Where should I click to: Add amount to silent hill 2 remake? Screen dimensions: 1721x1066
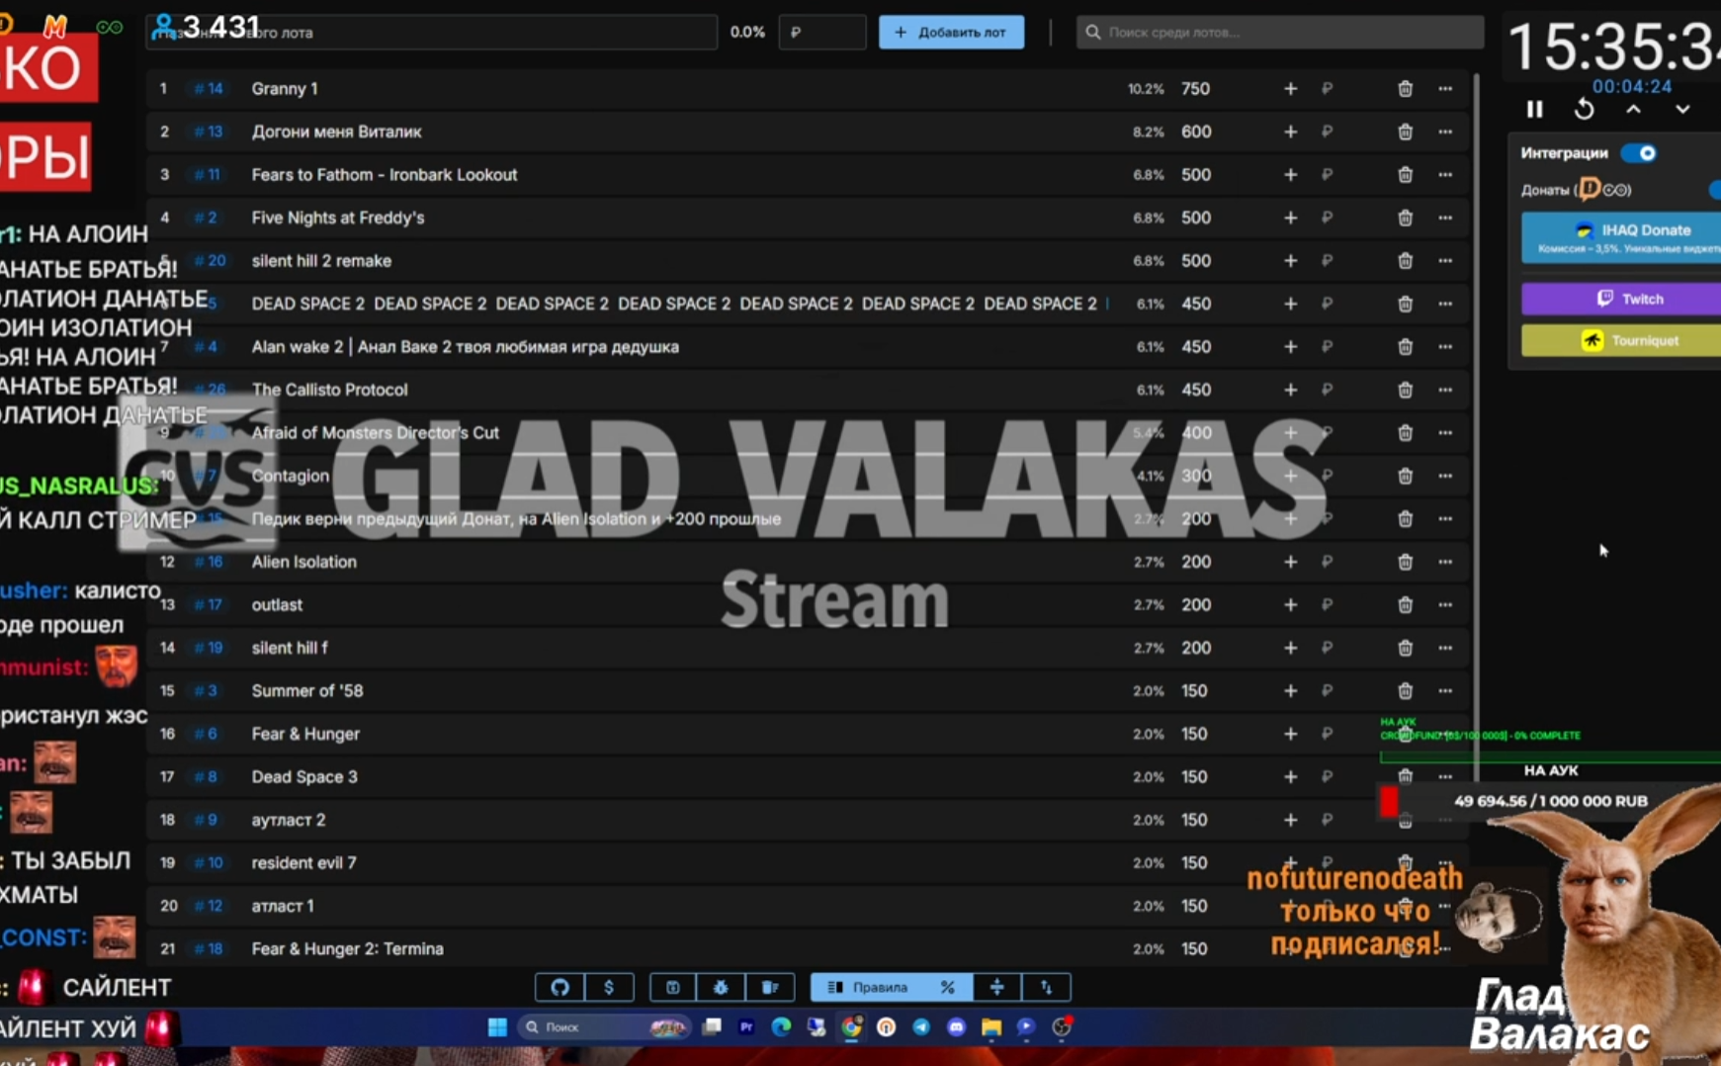(x=1290, y=261)
